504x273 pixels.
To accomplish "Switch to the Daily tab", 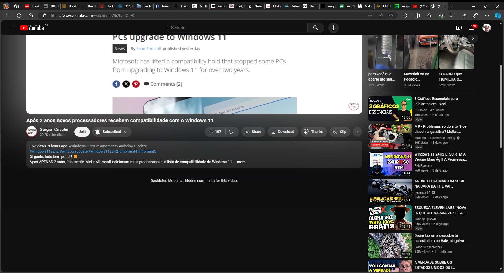I will point(237,6).
